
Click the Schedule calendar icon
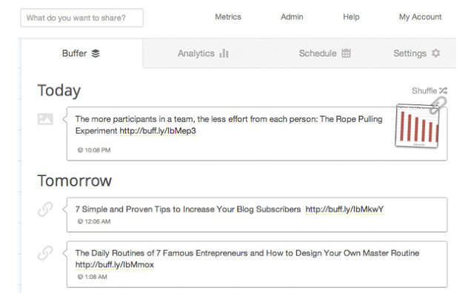pos(346,53)
